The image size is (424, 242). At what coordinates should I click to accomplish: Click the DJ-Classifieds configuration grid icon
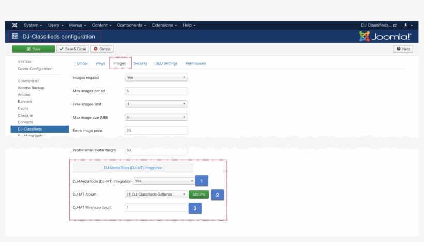click(15, 37)
